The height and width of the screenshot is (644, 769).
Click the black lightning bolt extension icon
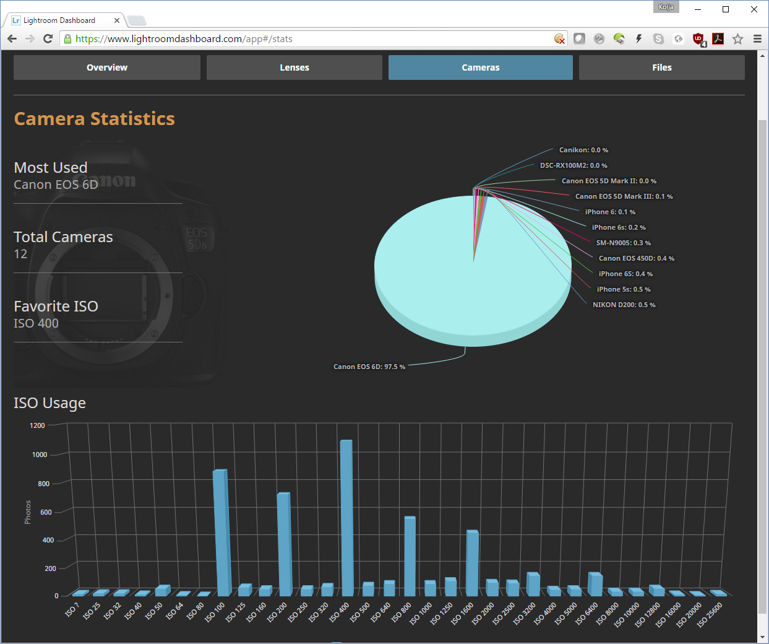[638, 38]
